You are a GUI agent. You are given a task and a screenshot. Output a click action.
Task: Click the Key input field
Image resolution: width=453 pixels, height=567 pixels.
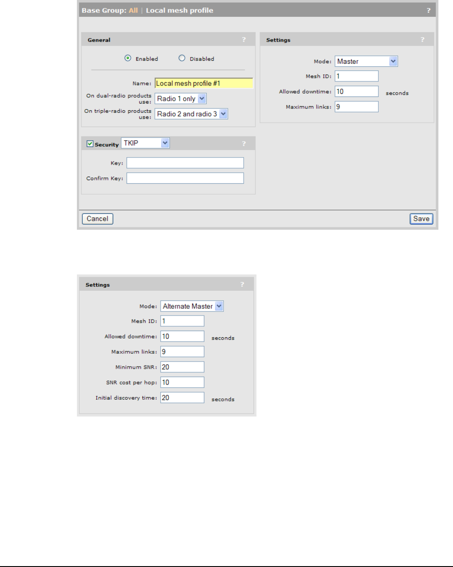[x=185, y=163]
